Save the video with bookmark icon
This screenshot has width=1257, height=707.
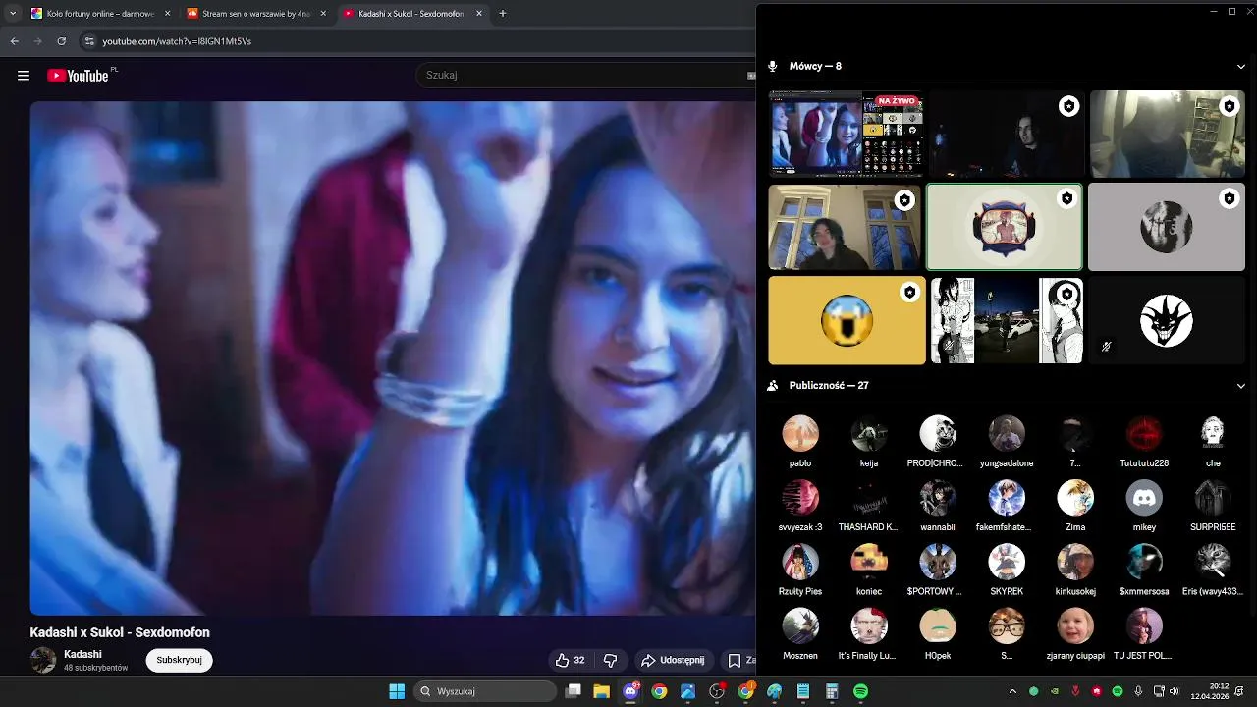(739, 661)
